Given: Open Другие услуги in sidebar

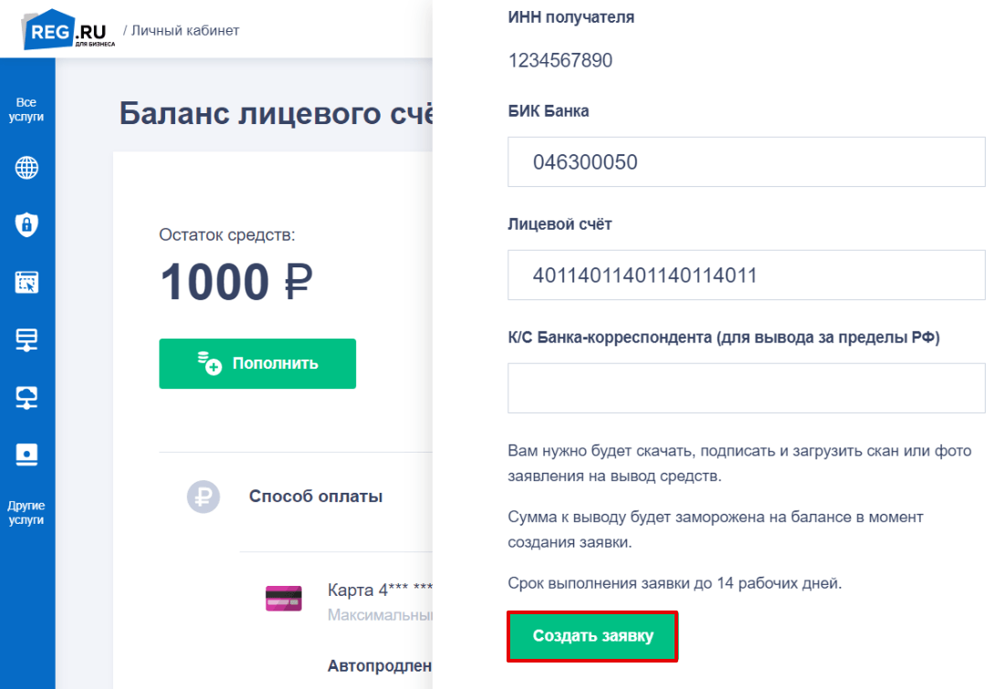Looking at the screenshot, I should [26, 512].
